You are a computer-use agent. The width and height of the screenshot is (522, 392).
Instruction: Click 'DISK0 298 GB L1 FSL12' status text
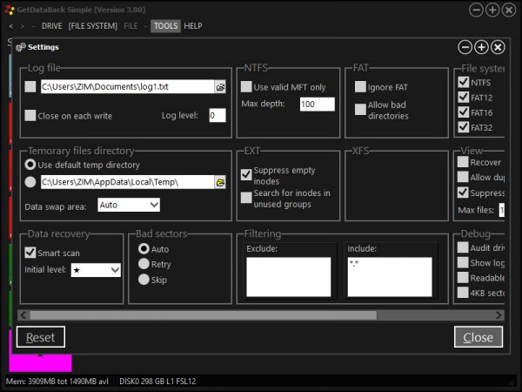157,382
